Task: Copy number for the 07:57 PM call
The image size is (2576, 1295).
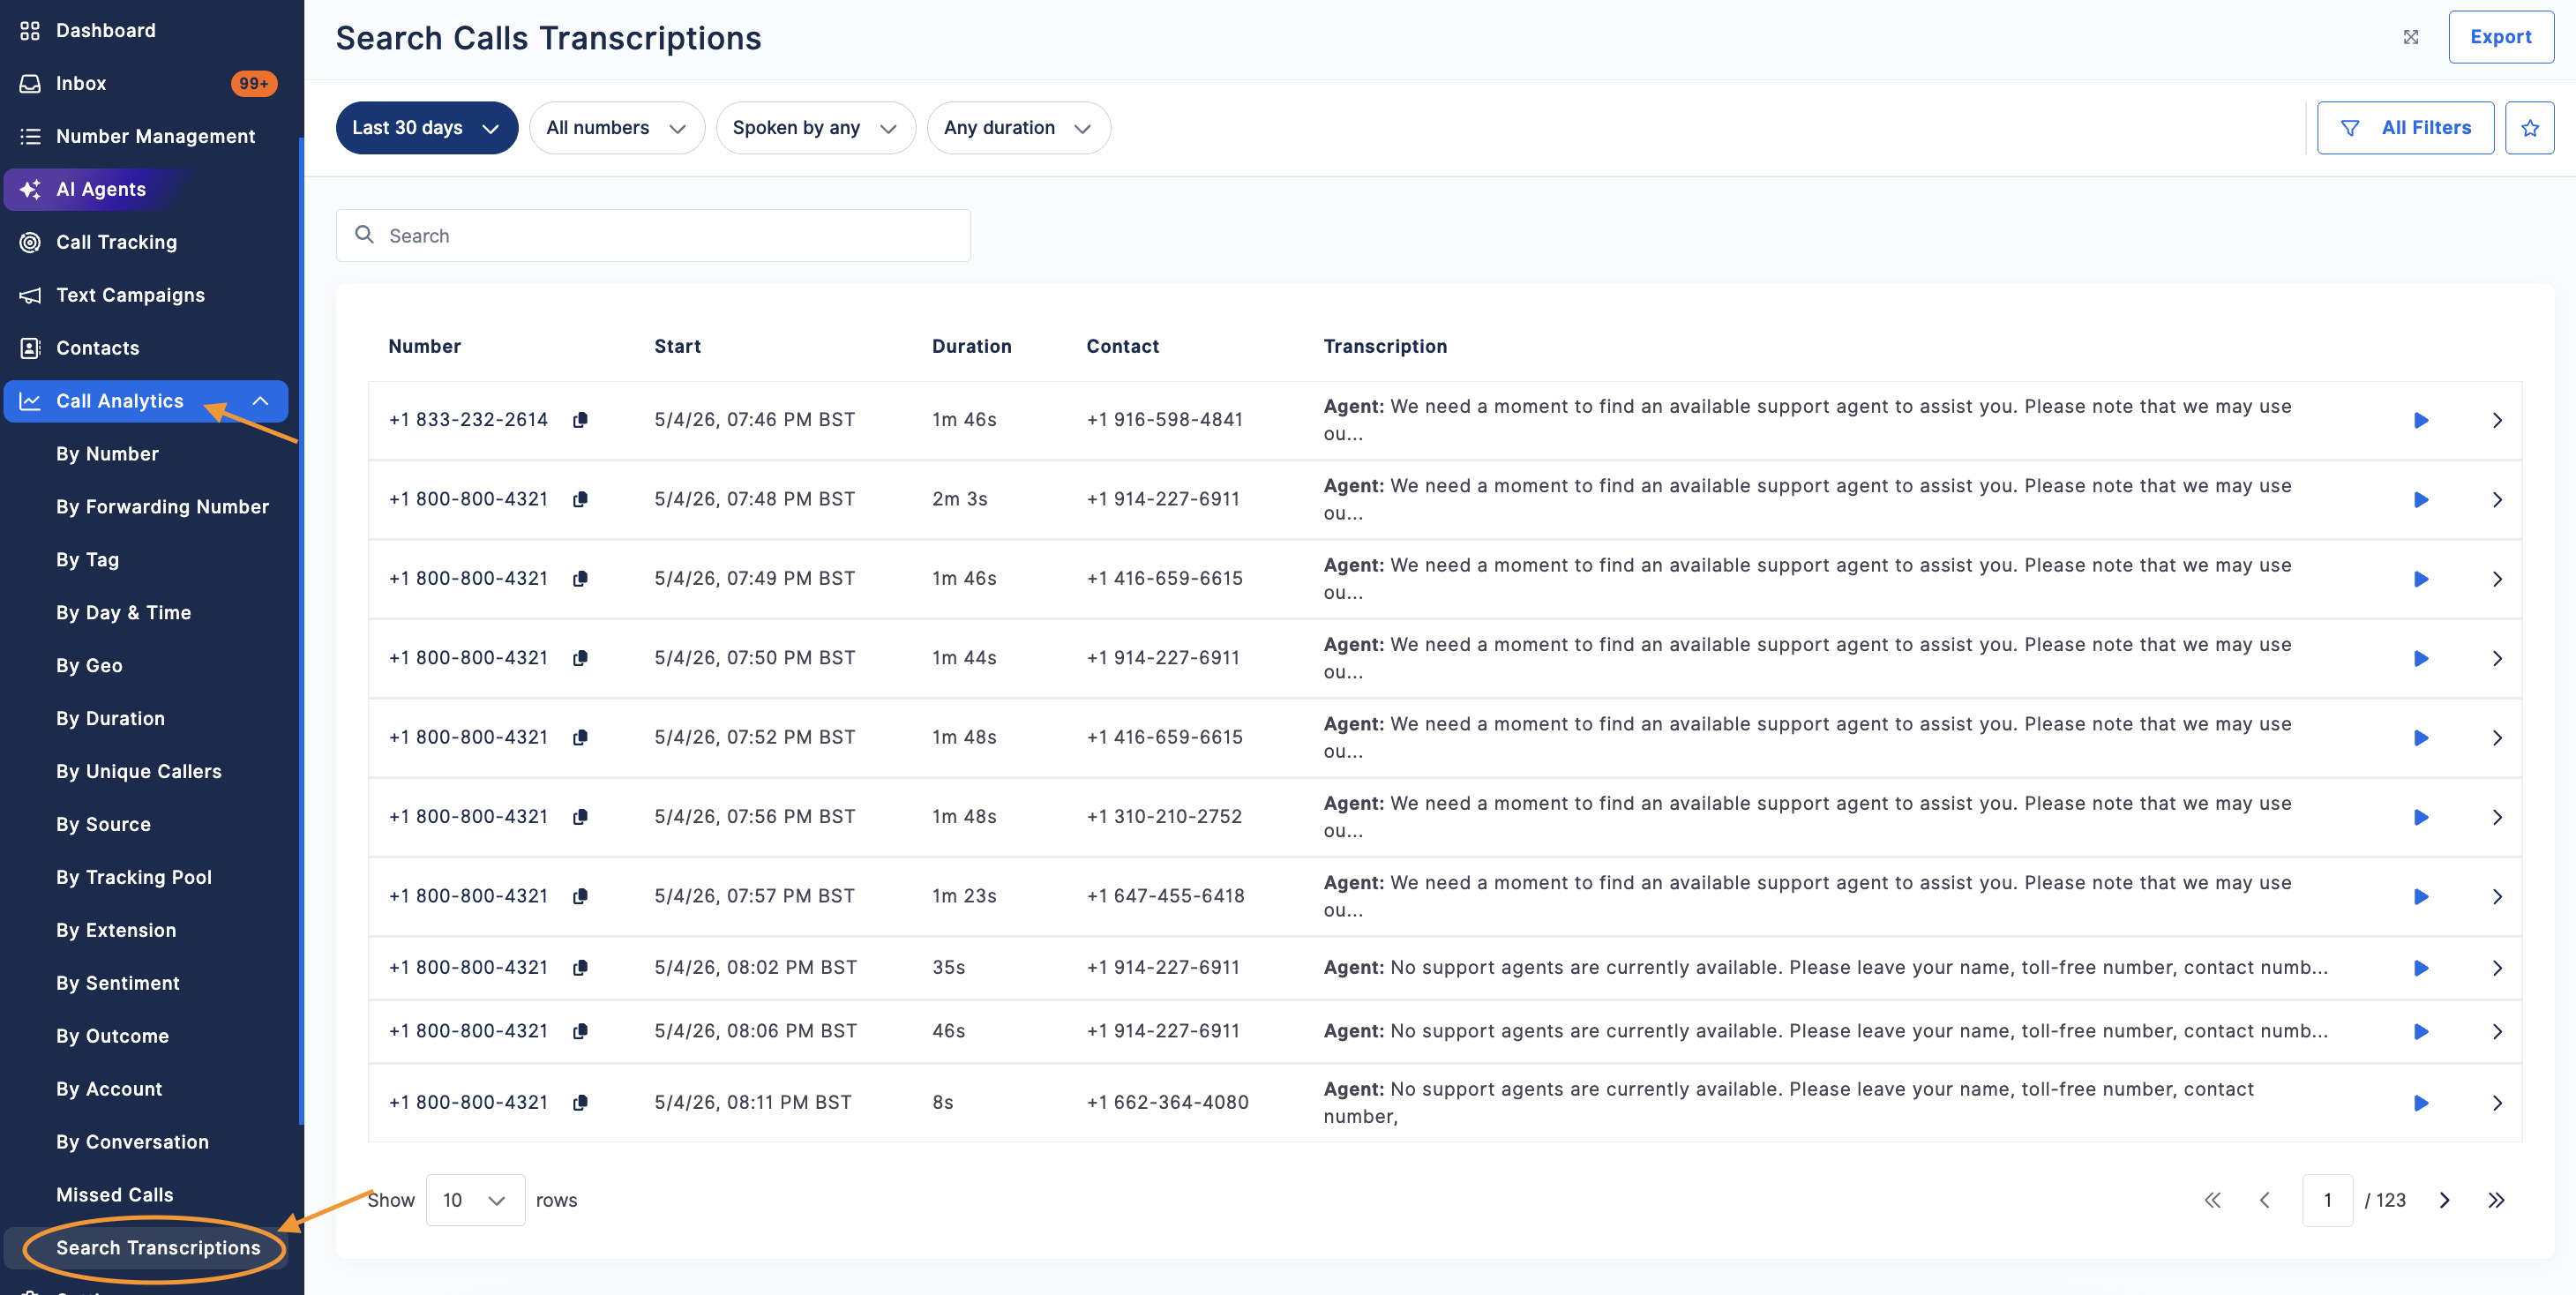Action: (x=580, y=897)
